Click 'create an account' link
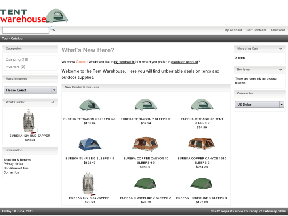Screen dimensions: 288x216 185,62
